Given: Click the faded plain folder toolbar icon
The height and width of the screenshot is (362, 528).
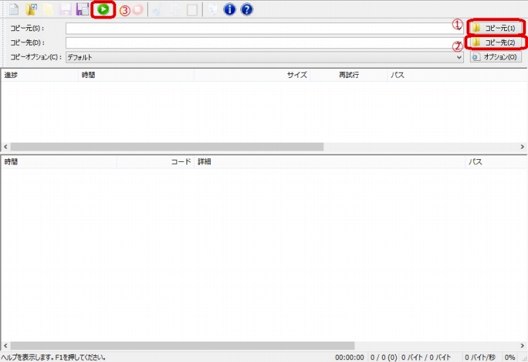Looking at the screenshot, I should tap(48, 9).
